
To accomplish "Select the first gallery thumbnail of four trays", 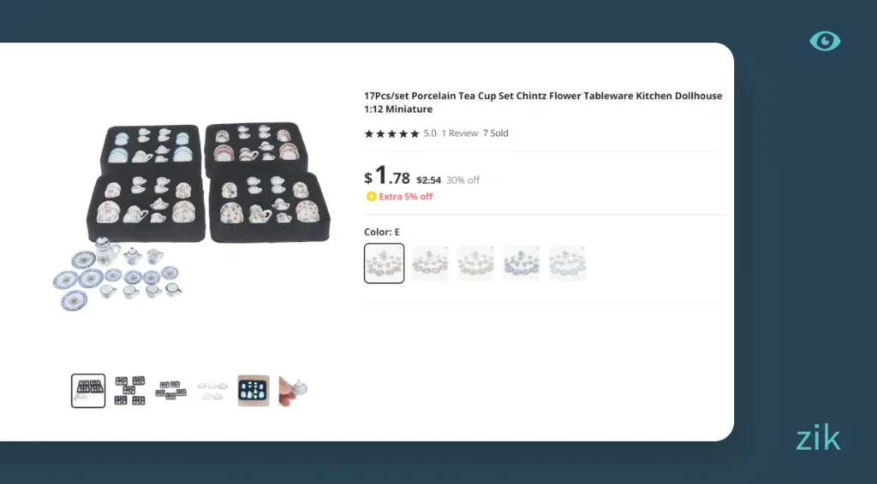I will pos(88,391).
